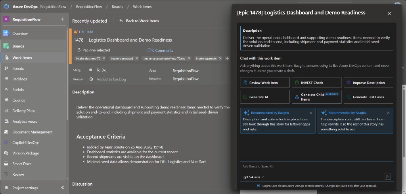Click the Discussion section heading
This screenshot has width=406, height=194.
pos(82,184)
